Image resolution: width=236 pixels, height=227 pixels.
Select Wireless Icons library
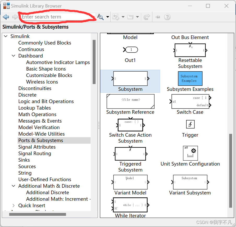coord(42,82)
